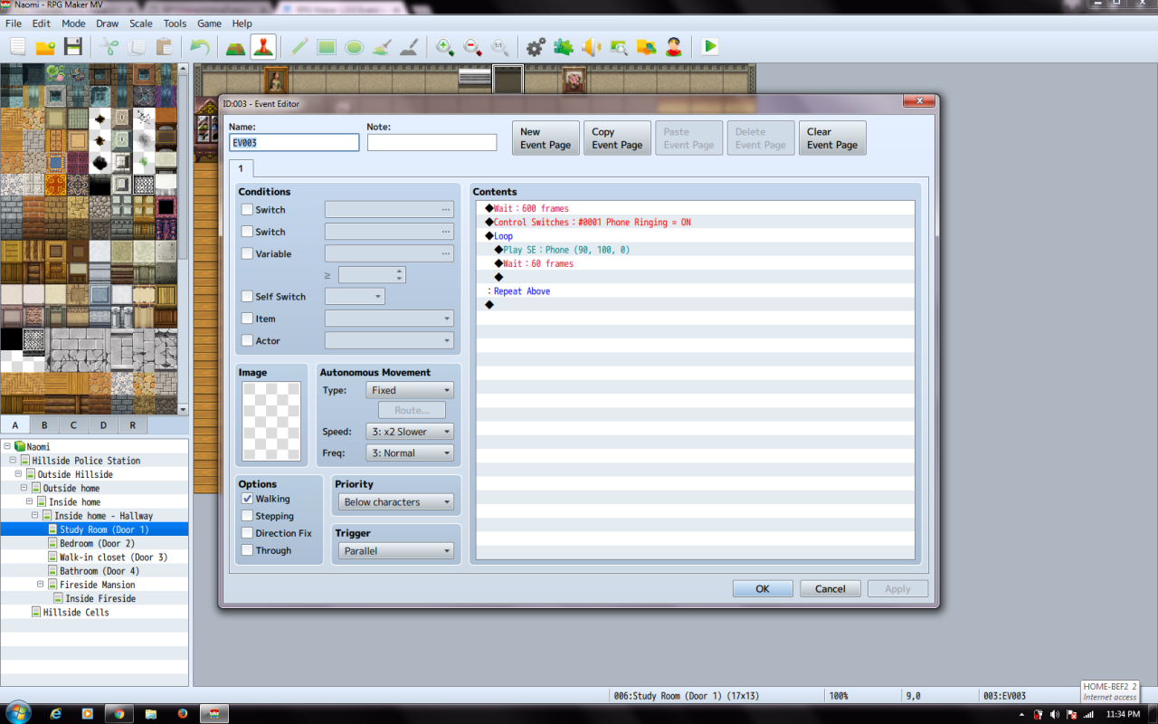Click the event Name input field
This screenshot has width=1158, height=724.
[x=294, y=143]
